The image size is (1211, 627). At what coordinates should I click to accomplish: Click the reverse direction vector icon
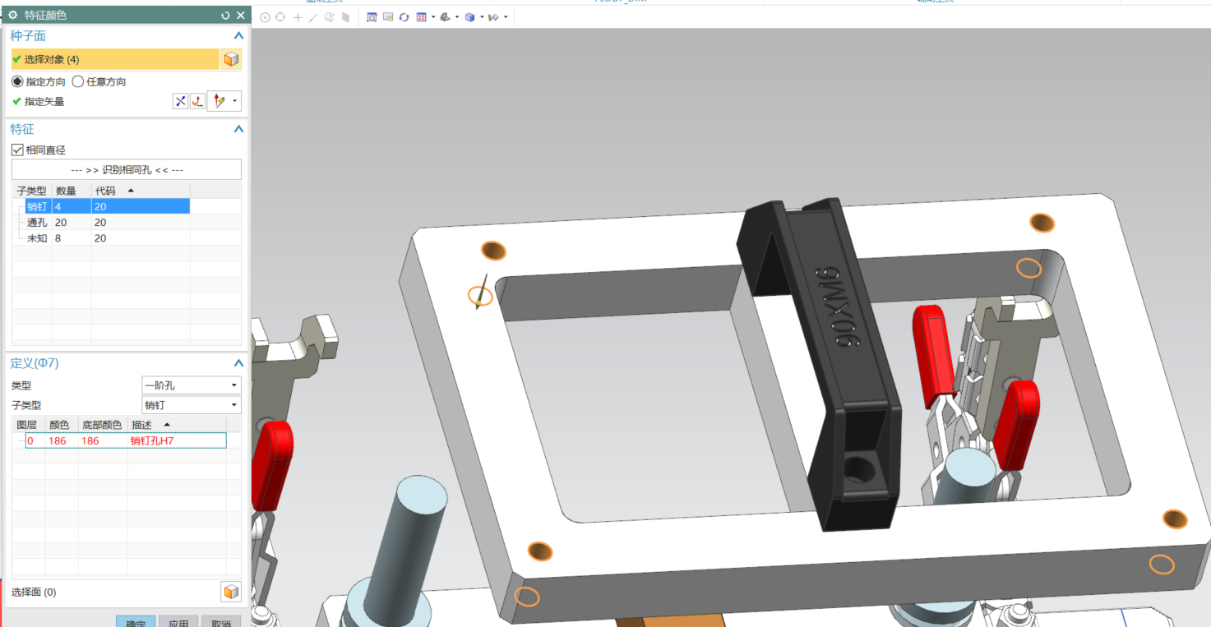(x=181, y=101)
